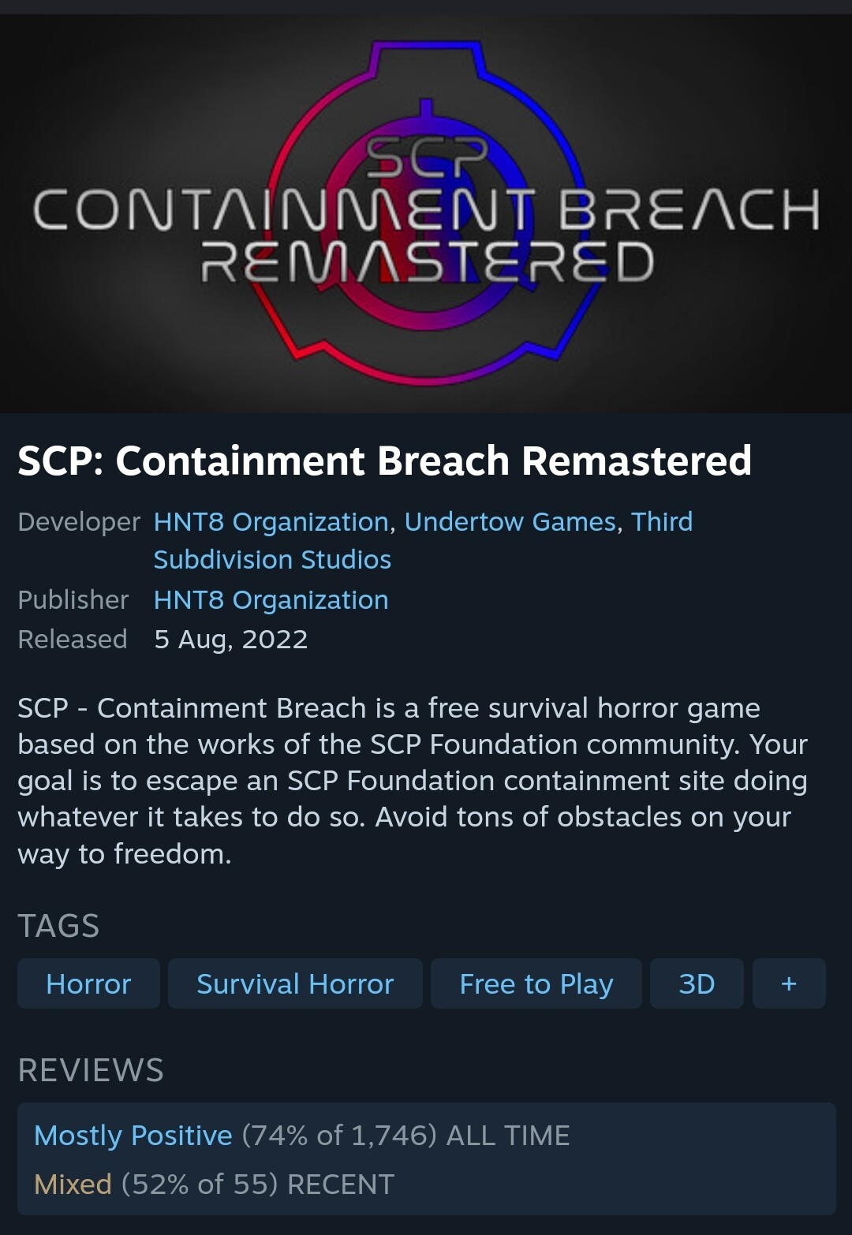Image resolution: width=852 pixels, height=1235 pixels.
Task: Click the game description paragraph
Action: click(412, 781)
